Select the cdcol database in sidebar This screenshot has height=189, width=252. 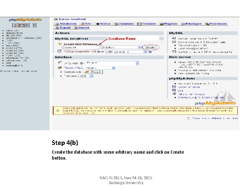tap(12, 30)
